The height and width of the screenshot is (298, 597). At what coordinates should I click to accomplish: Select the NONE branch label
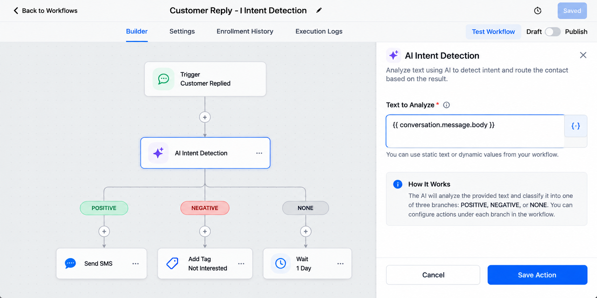306,208
